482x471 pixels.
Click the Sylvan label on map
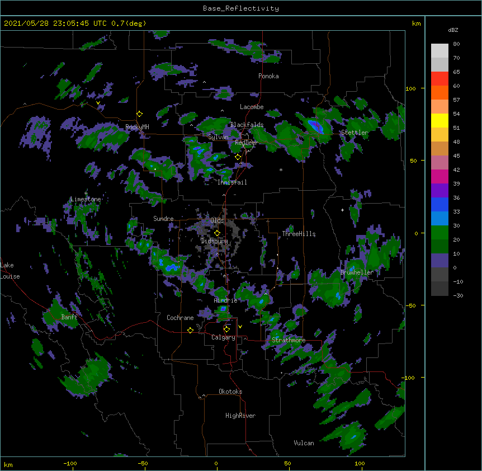click(218, 137)
